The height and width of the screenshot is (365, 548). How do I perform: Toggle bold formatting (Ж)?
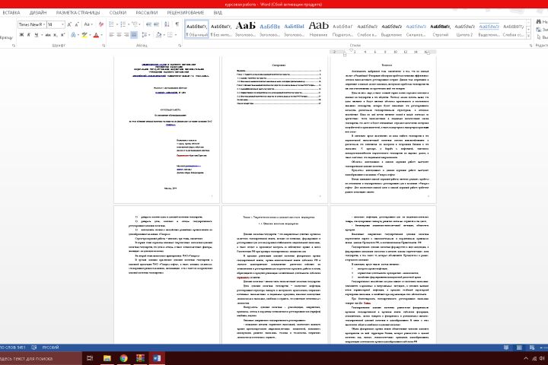(21, 35)
